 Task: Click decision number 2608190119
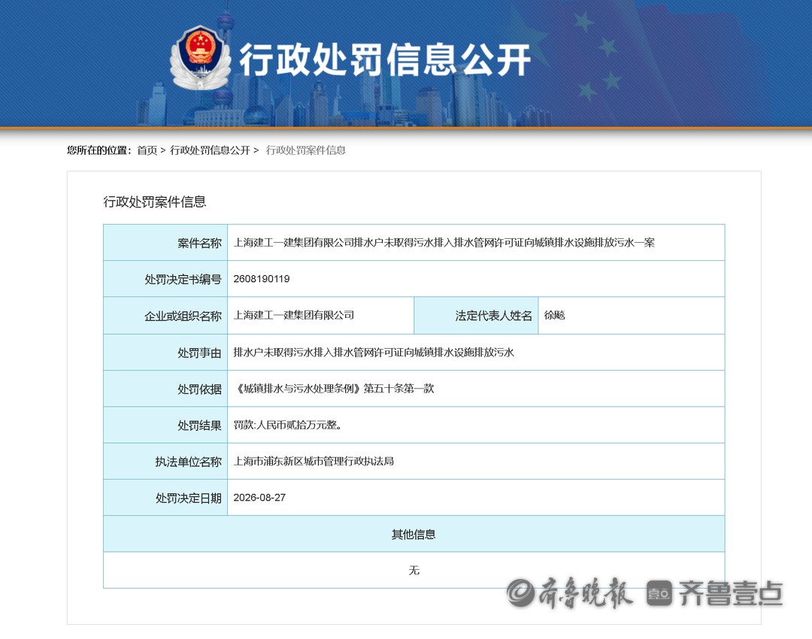262,279
